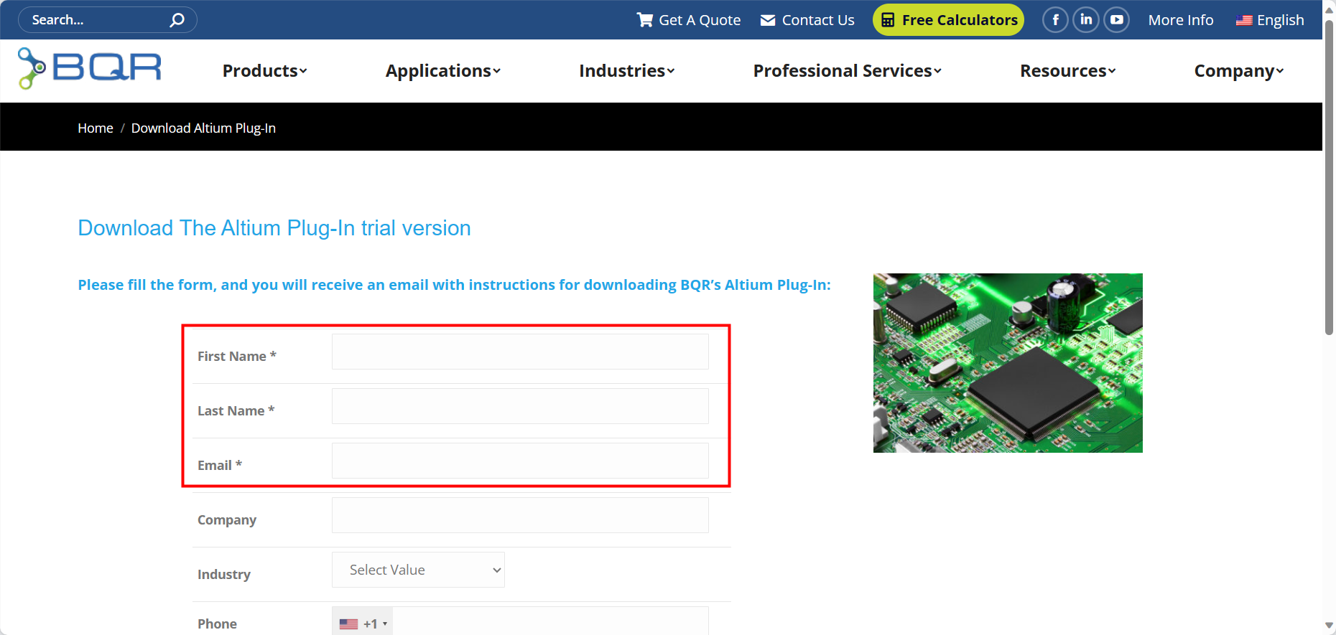Click the BQR logo
Image resolution: width=1336 pixels, height=635 pixels.
(x=90, y=69)
